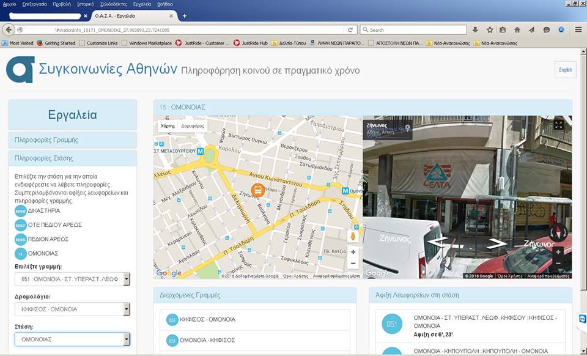The image size is (587, 356).
Task: Switch map to Δορυφόρος satellite view
Action: (x=193, y=125)
